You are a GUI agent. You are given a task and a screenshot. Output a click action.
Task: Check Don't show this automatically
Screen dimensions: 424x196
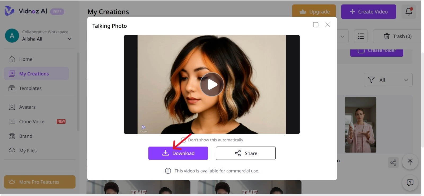click(183, 140)
